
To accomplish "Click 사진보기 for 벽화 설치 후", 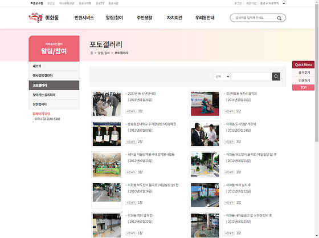I will tap(229, 203).
